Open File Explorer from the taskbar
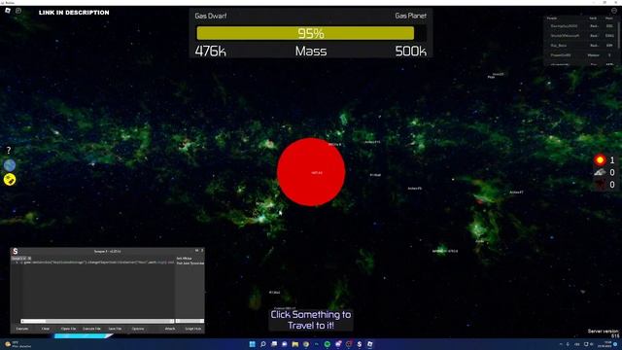The width and height of the screenshot is (622, 350). coord(295,344)
